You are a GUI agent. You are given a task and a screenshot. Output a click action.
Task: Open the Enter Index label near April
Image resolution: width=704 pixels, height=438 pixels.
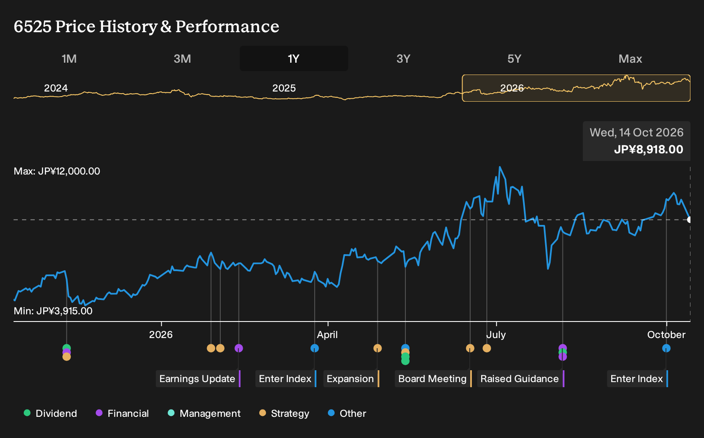pyautogui.click(x=286, y=379)
